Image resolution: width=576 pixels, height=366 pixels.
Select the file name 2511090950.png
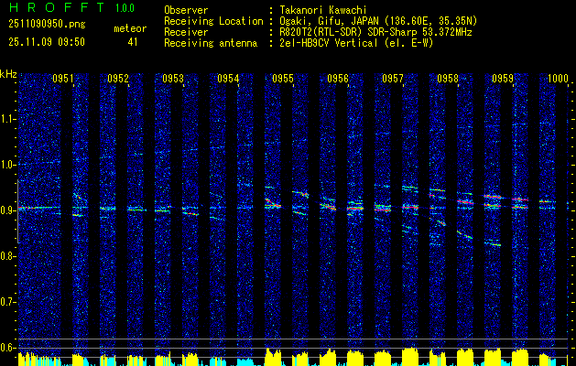[x=47, y=25]
